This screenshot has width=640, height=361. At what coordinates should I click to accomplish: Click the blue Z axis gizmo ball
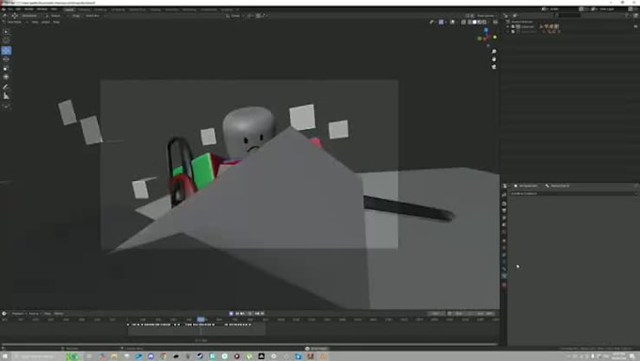tap(487, 30)
